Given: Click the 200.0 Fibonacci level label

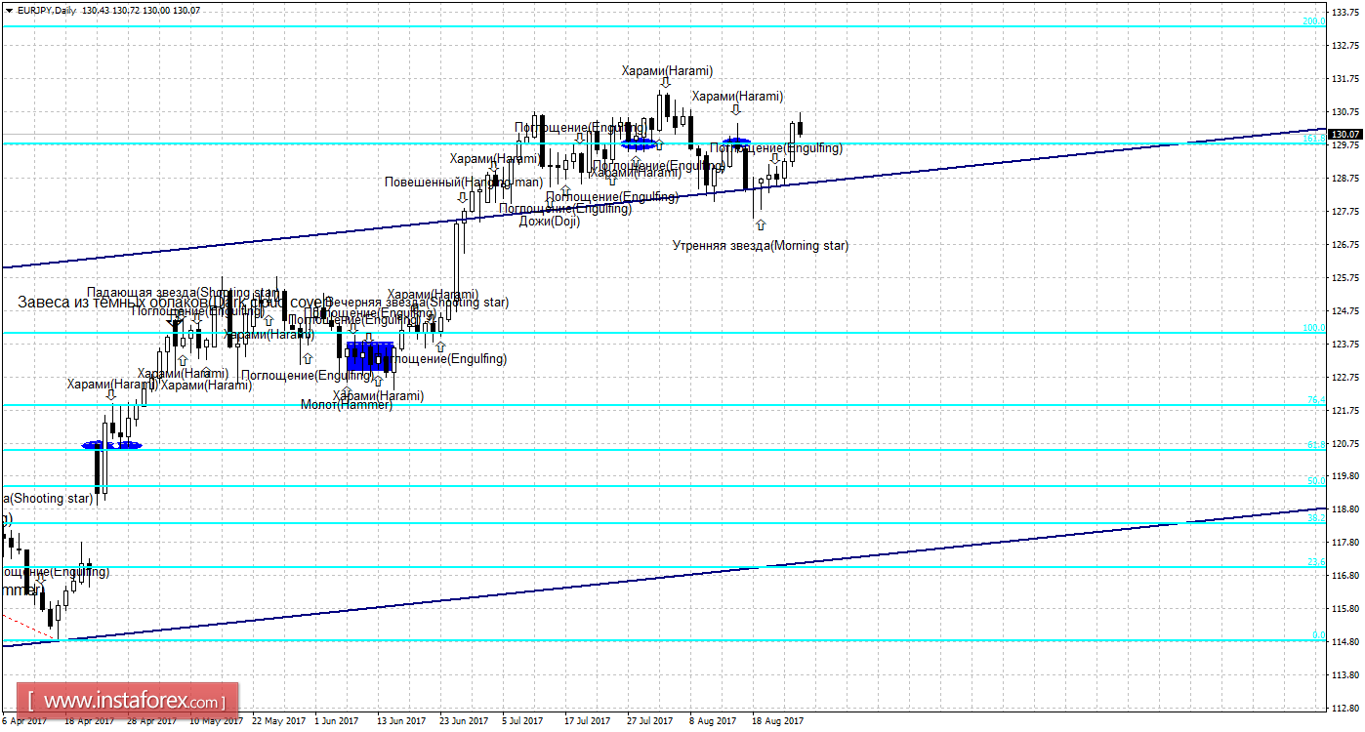Looking at the screenshot, I should (x=1314, y=20).
